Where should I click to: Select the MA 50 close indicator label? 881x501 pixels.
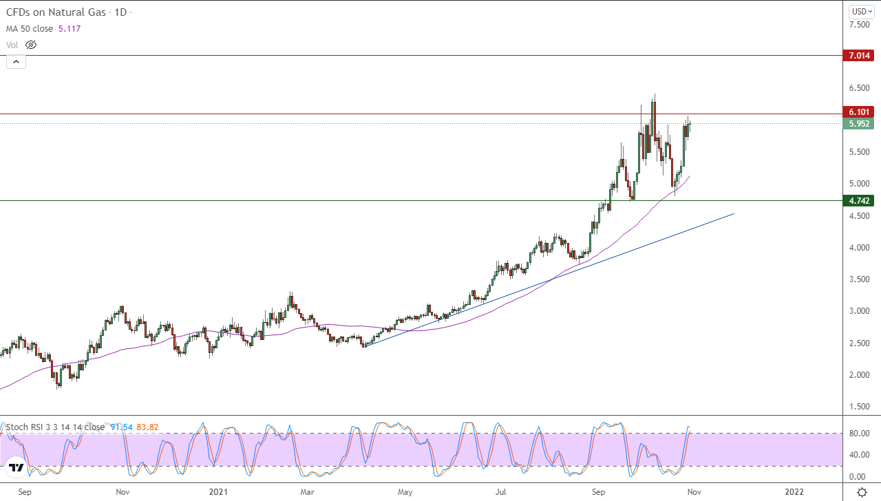(31, 28)
